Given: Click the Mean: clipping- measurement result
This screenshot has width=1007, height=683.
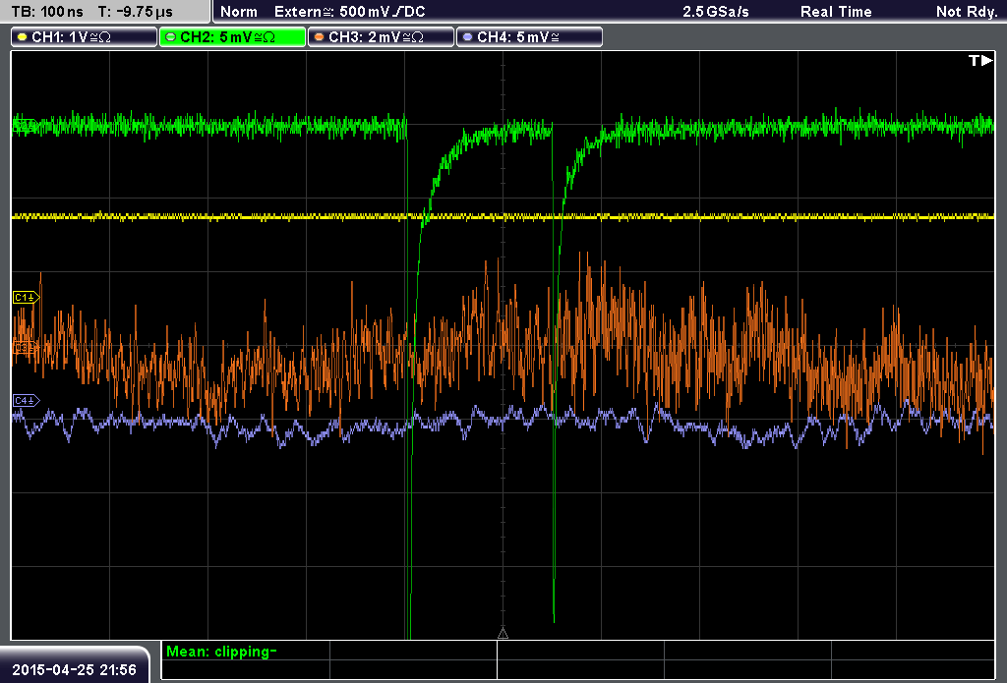Looking at the screenshot, I should click(221, 652).
